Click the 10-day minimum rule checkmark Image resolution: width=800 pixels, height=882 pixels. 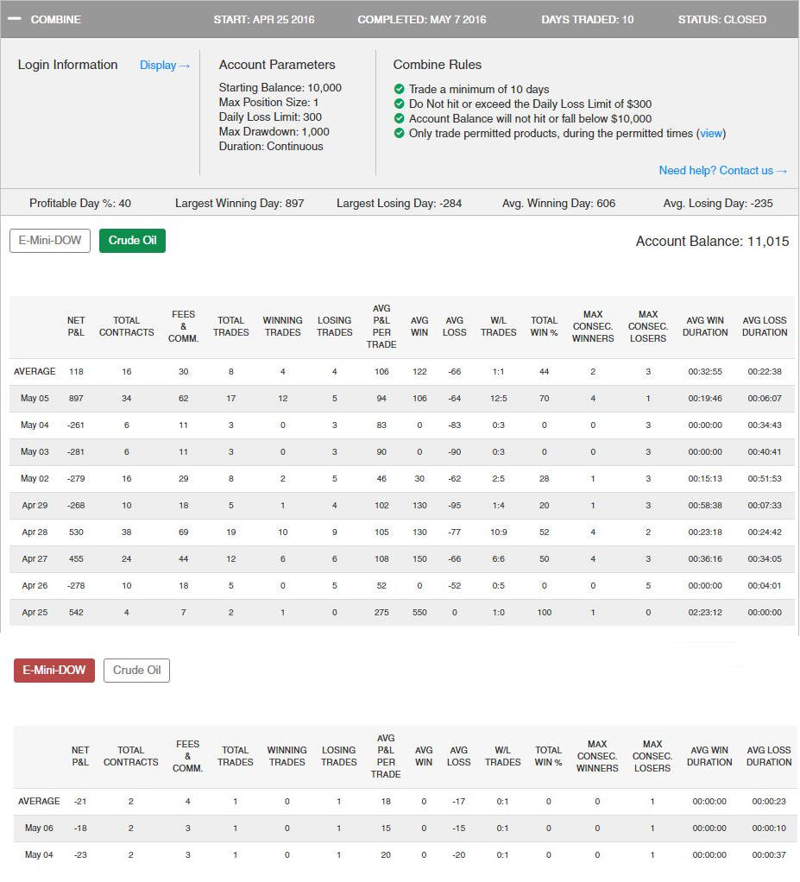click(399, 90)
